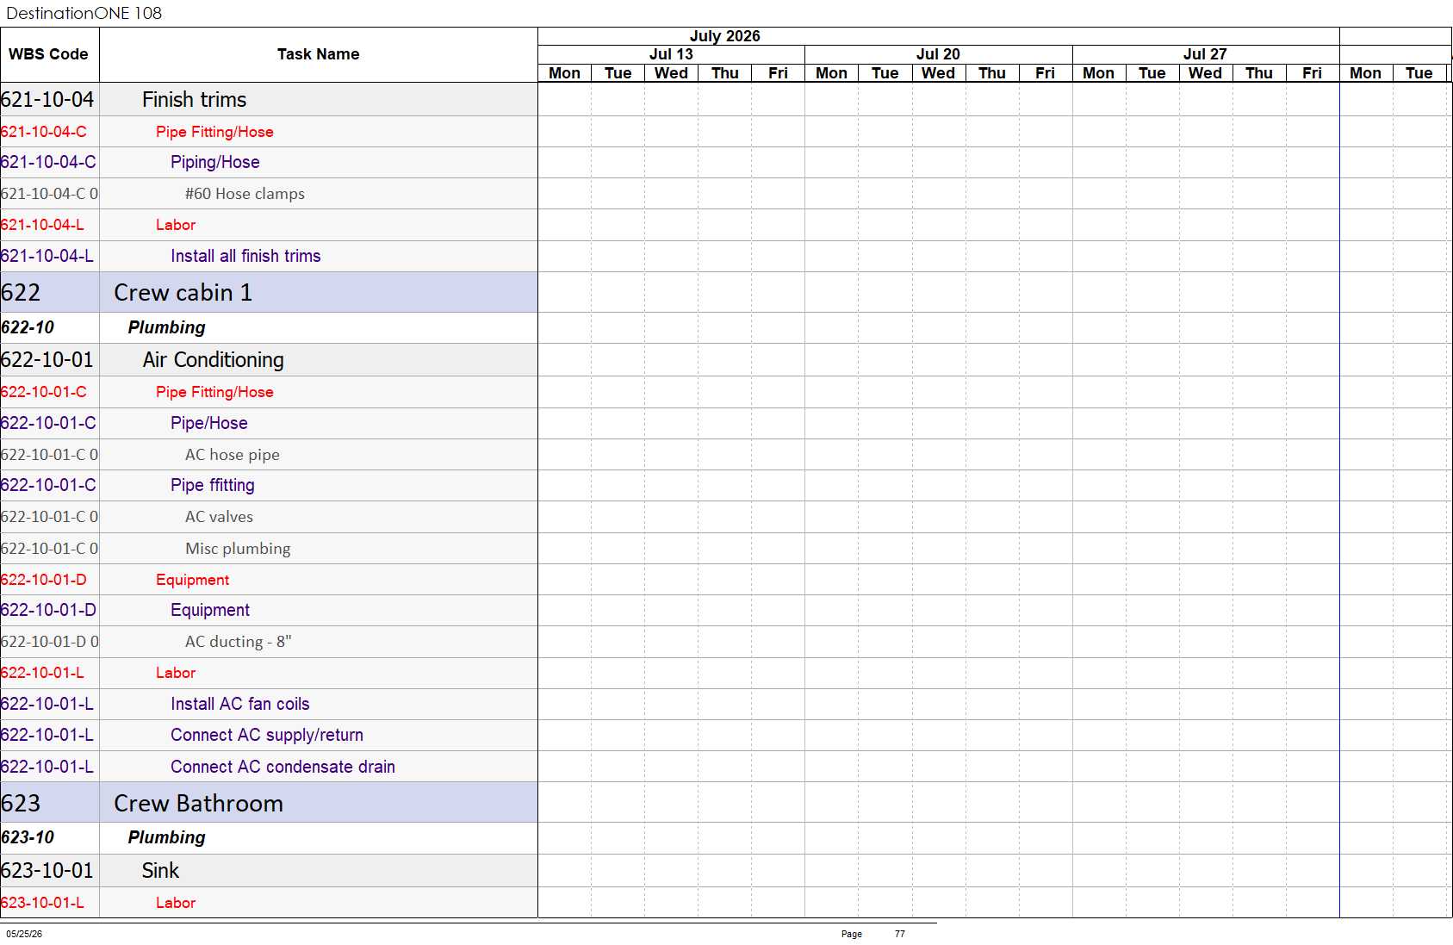This screenshot has width=1453, height=945.
Task: Select the Pipe/Hose task name
Action: point(209,423)
